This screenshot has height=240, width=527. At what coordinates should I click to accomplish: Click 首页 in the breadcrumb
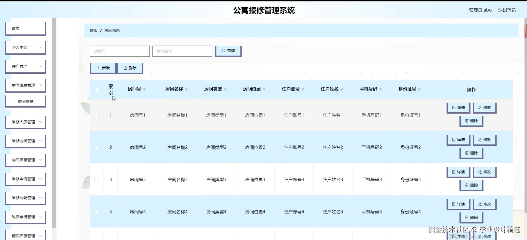(x=94, y=30)
